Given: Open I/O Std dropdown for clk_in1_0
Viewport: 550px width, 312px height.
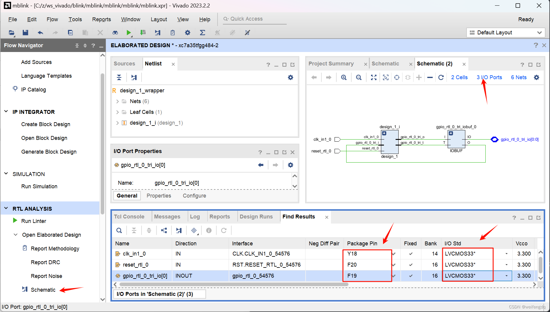Looking at the screenshot, I should [506, 254].
